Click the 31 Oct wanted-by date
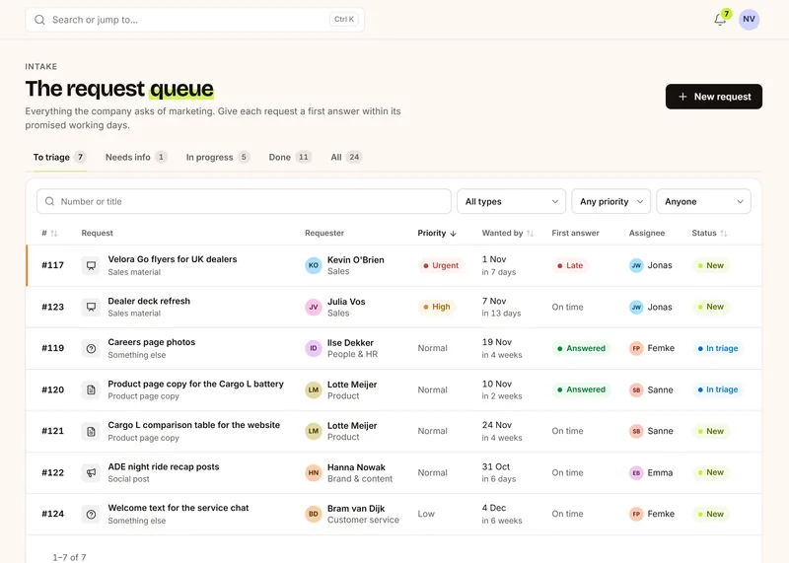789x563 pixels. (x=496, y=466)
